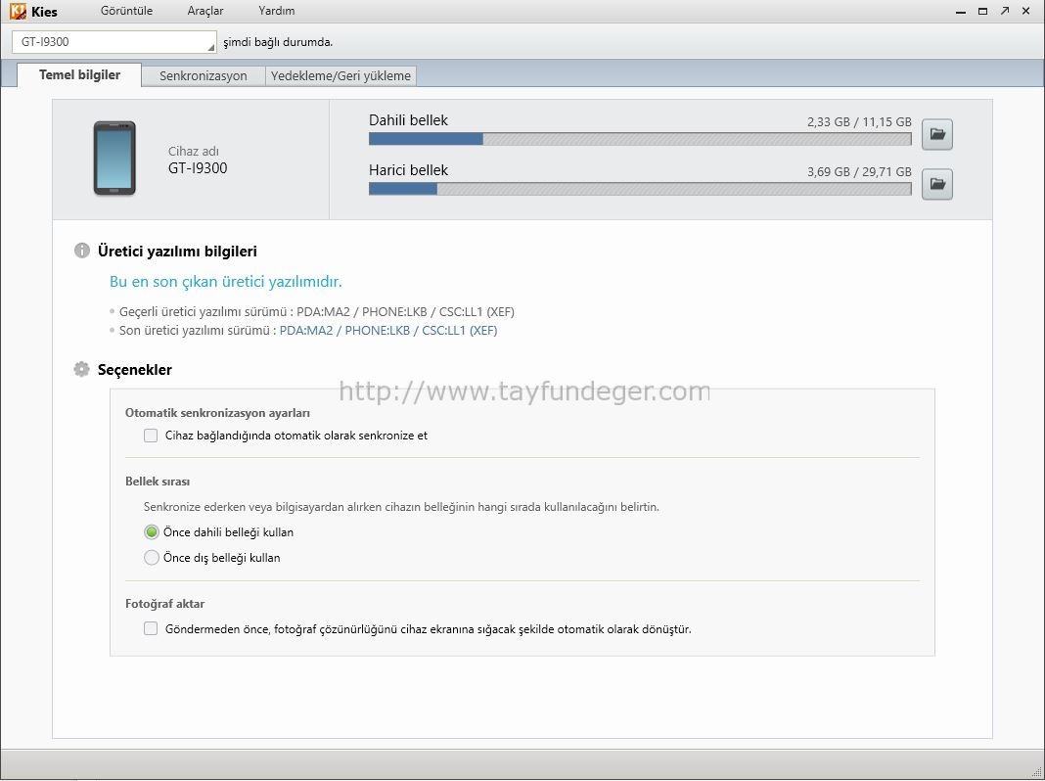Click the Harici bellek usage bar
The image size is (1045, 781).
point(640,189)
